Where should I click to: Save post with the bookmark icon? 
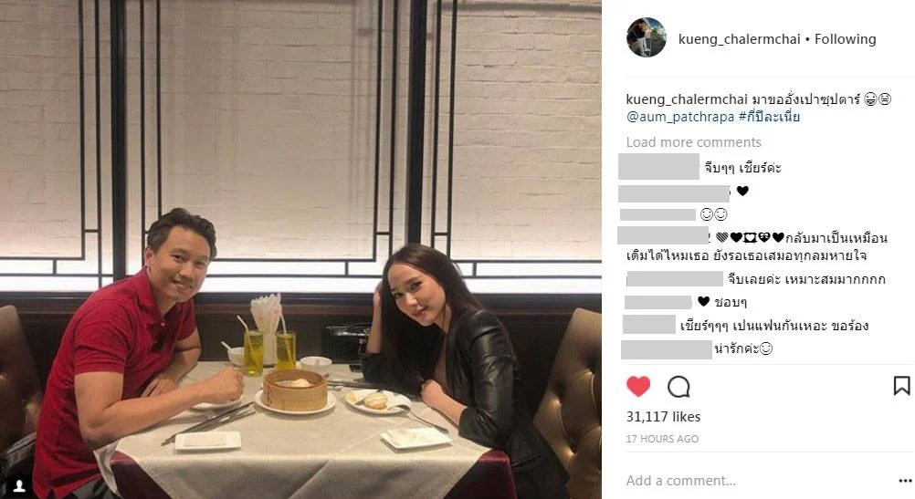[901, 386]
